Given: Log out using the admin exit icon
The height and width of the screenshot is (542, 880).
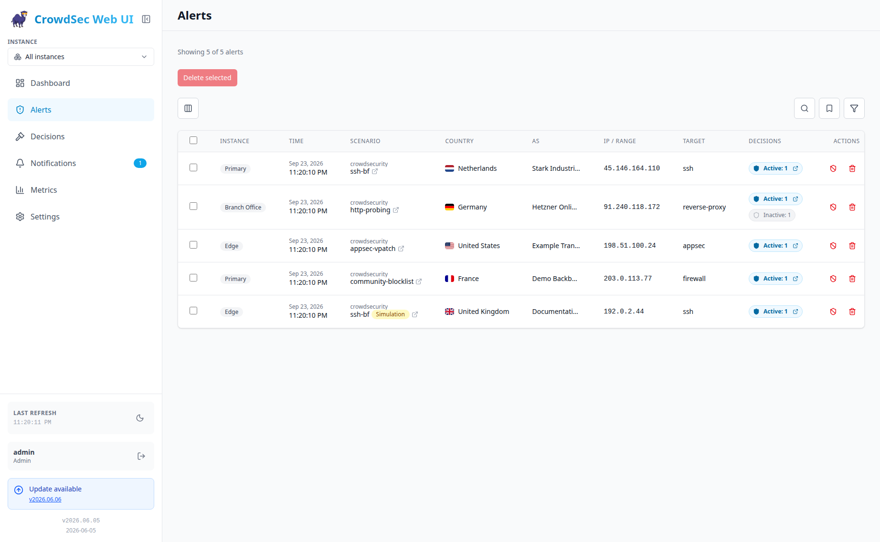Looking at the screenshot, I should click(x=141, y=456).
